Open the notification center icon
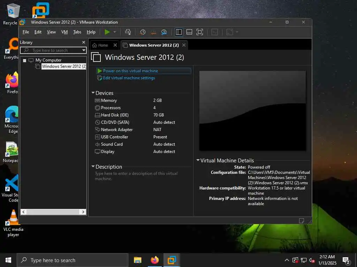Screen dimensions: 357x267 [x=346, y=260]
